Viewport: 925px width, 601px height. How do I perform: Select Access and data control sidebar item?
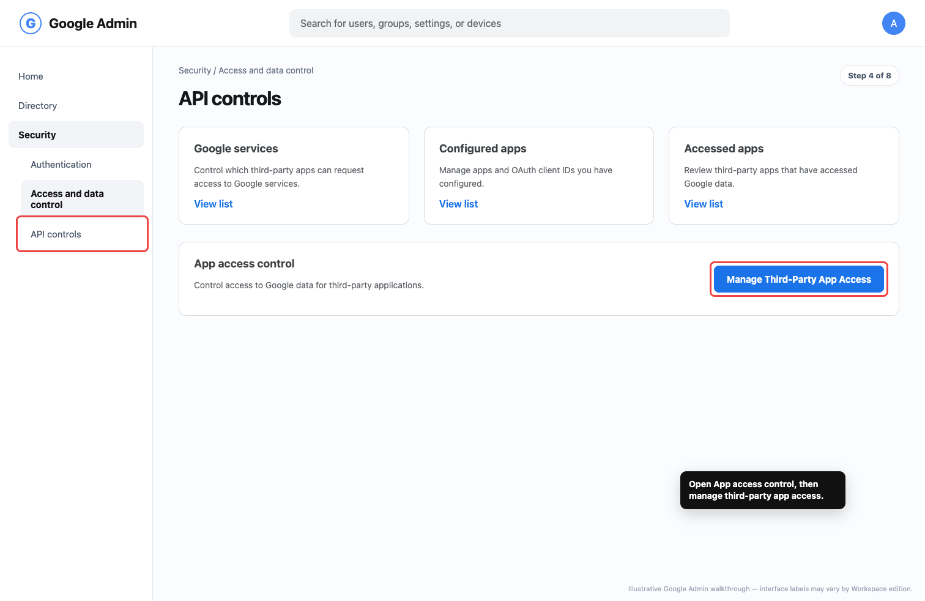(x=82, y=199)
